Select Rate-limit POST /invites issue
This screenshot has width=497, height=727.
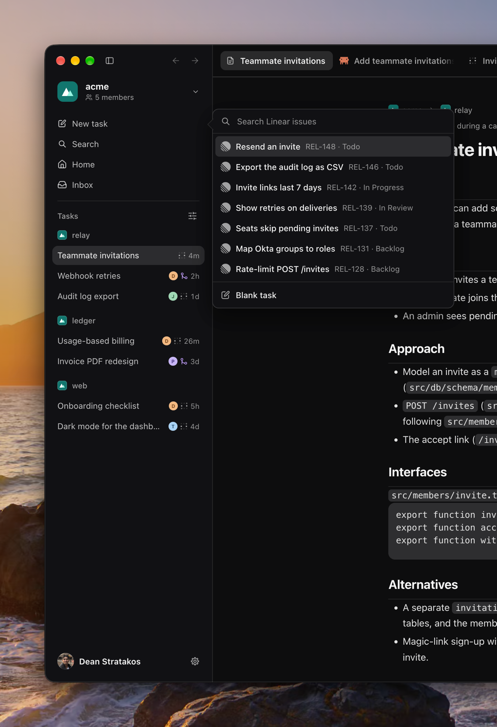pos(333,269)
